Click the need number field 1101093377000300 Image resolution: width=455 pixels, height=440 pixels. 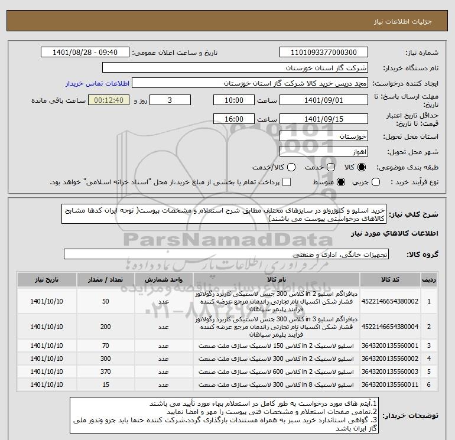pos(324,52)
